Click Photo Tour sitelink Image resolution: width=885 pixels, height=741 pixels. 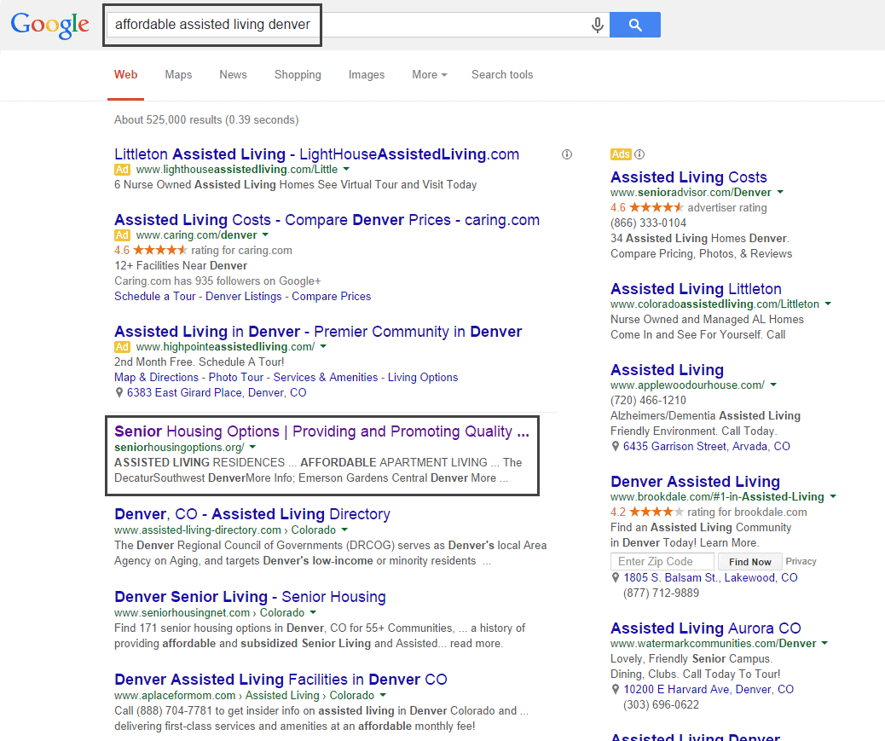click(236, 377)
